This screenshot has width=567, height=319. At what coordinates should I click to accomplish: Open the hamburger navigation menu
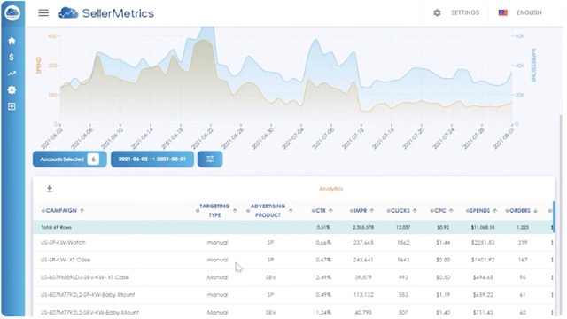click(43, 13)
